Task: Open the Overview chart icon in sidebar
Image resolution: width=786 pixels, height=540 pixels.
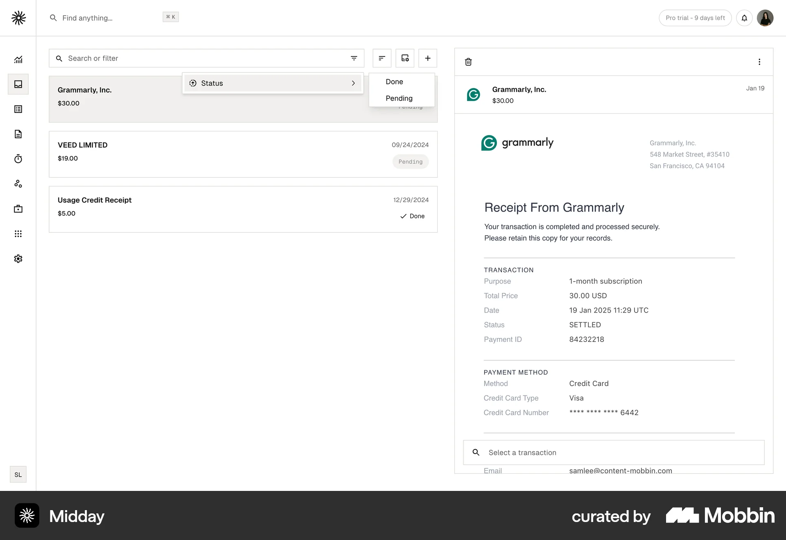Action: (18, 59)
